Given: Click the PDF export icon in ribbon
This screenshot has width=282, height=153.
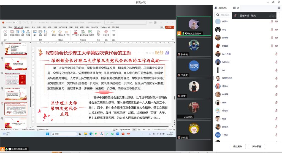Looking at the screenshot, I should [98, 33].
